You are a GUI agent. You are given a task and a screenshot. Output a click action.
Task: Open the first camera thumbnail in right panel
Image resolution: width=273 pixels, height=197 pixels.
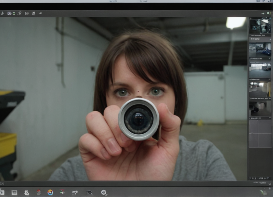tap(260, 26)
